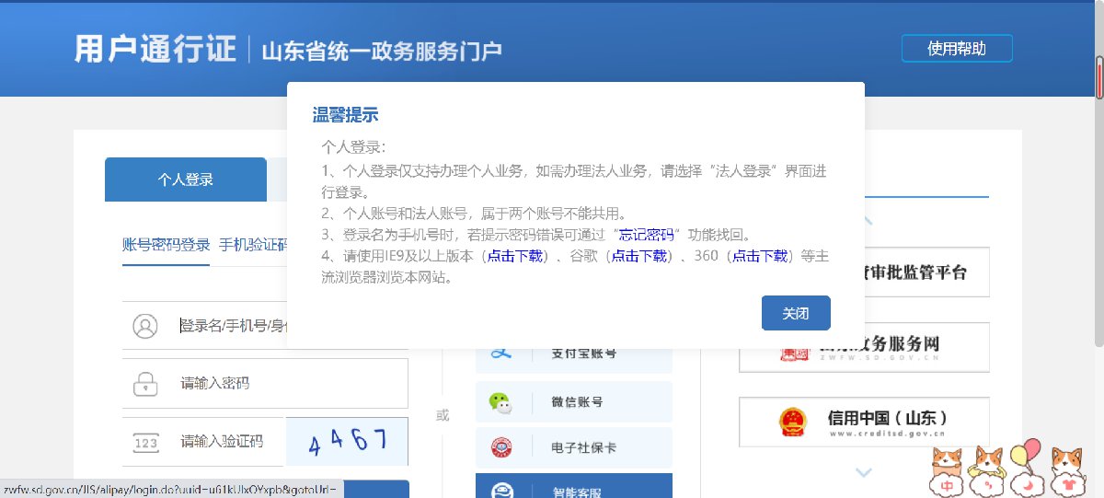Refresh the 4467 captcha image
The height and width of the screenshot is (498, 1104).
[x=347, y=442]
